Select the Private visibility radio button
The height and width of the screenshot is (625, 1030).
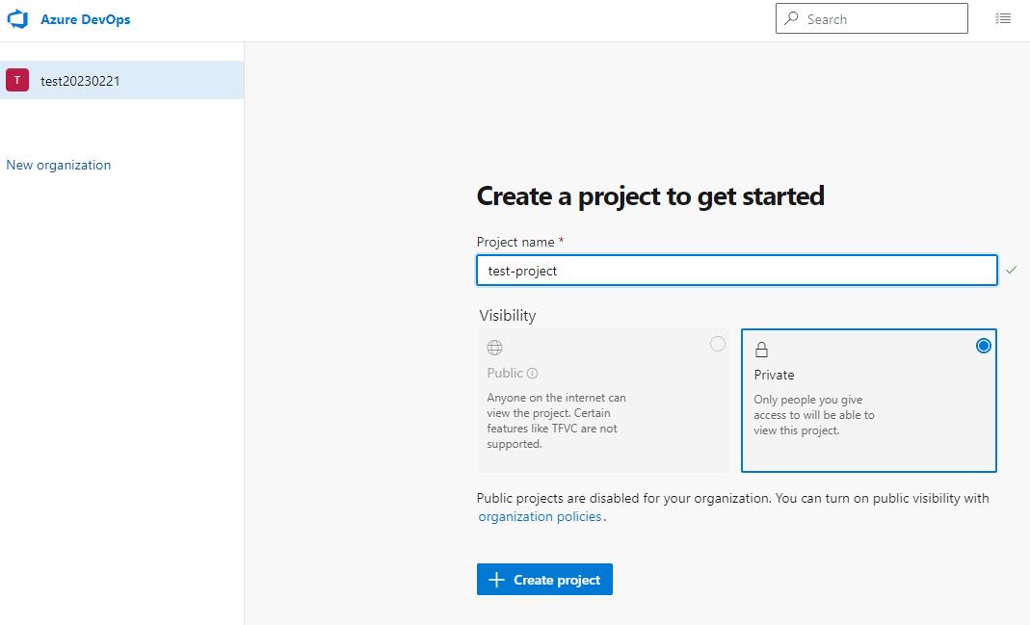tap(984, 346)
